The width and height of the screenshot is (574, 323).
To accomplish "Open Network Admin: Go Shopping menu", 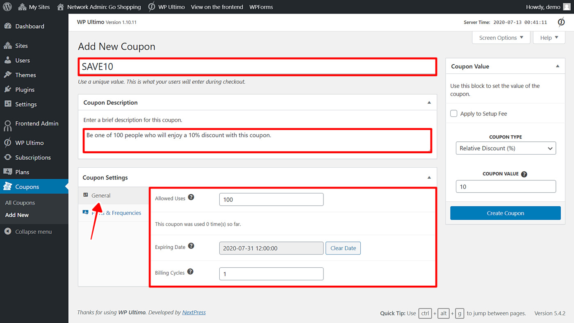I will [99, 7].
